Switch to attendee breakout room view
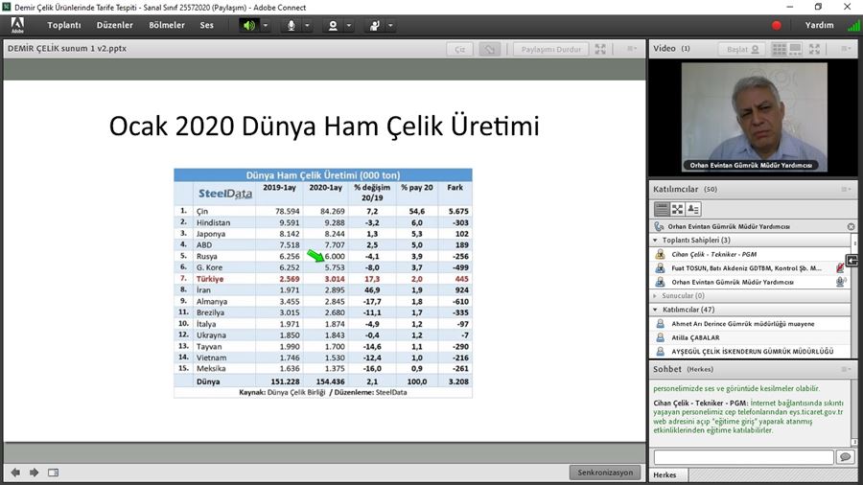This screenshot has height=485, width=863. [678, 208]
